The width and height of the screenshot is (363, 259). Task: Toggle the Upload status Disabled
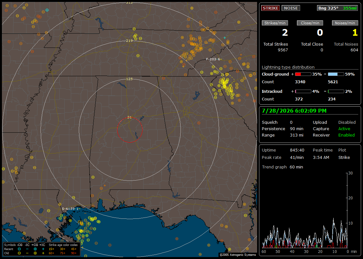click(347, 122)
